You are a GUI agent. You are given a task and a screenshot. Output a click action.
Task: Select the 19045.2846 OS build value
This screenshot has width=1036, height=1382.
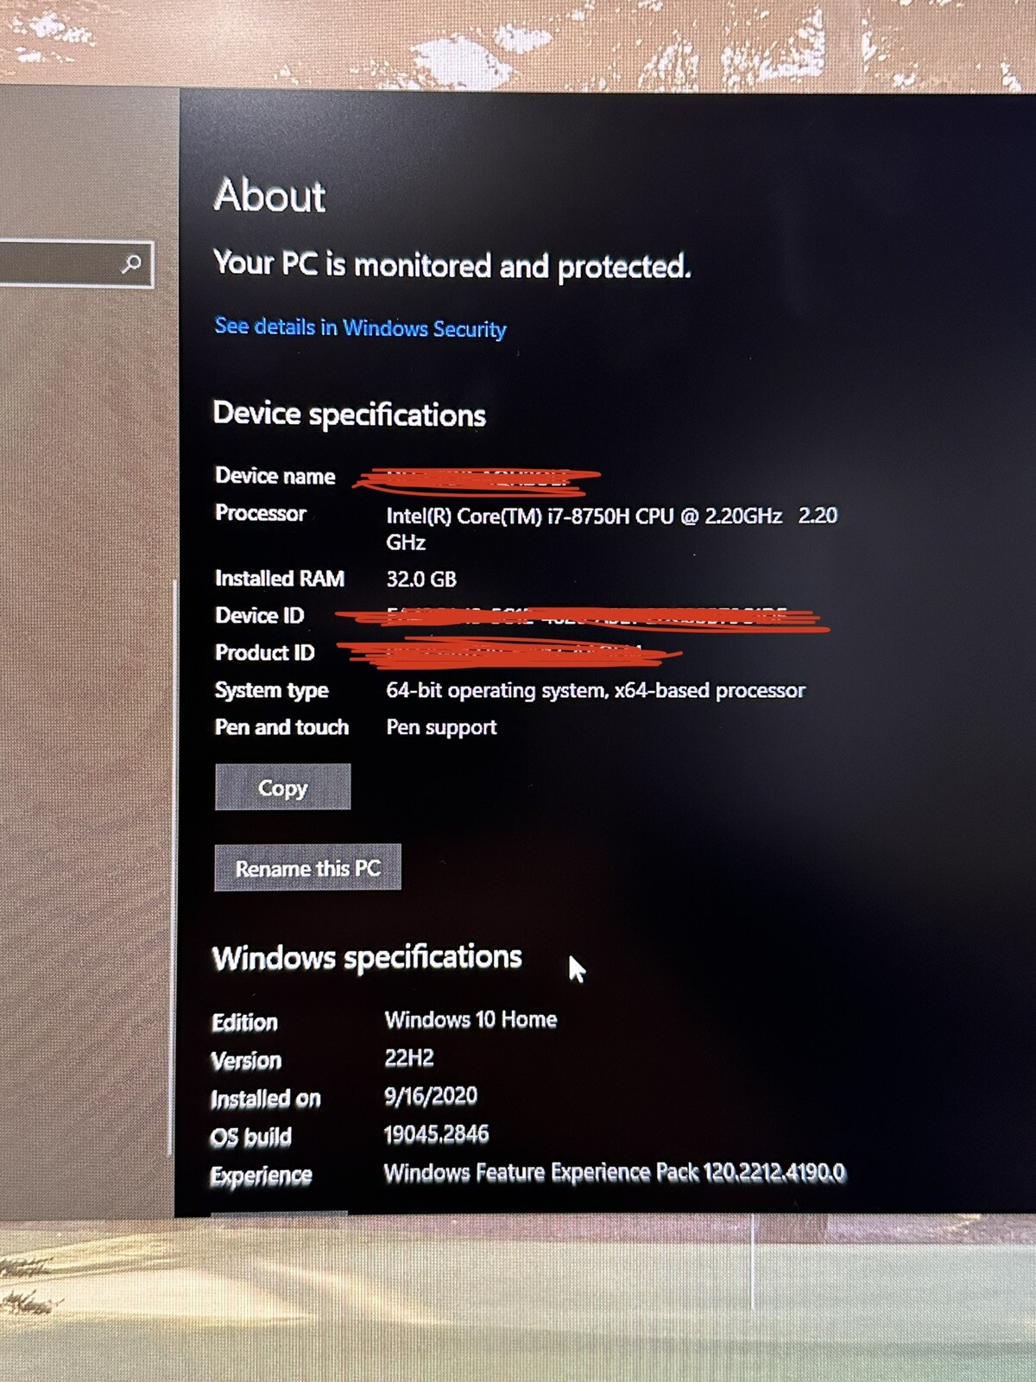(437, 1133)
